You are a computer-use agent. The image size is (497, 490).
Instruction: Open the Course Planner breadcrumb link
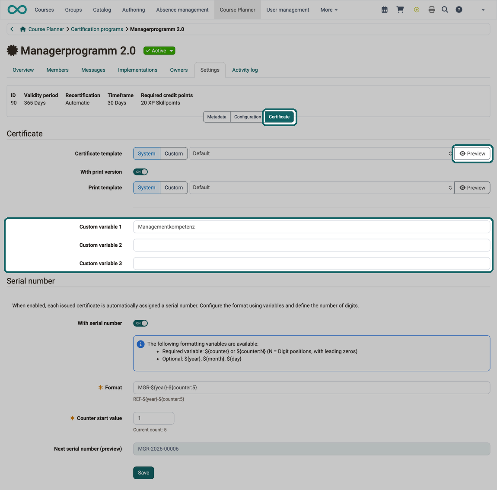click(46, 29)
